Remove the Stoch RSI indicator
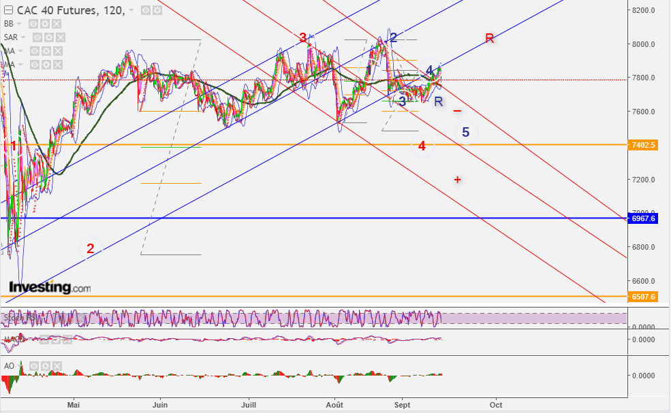 coord(80,318)
